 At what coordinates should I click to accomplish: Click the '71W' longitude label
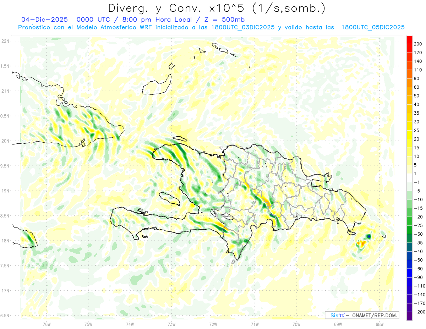click(x=255, y=324)
